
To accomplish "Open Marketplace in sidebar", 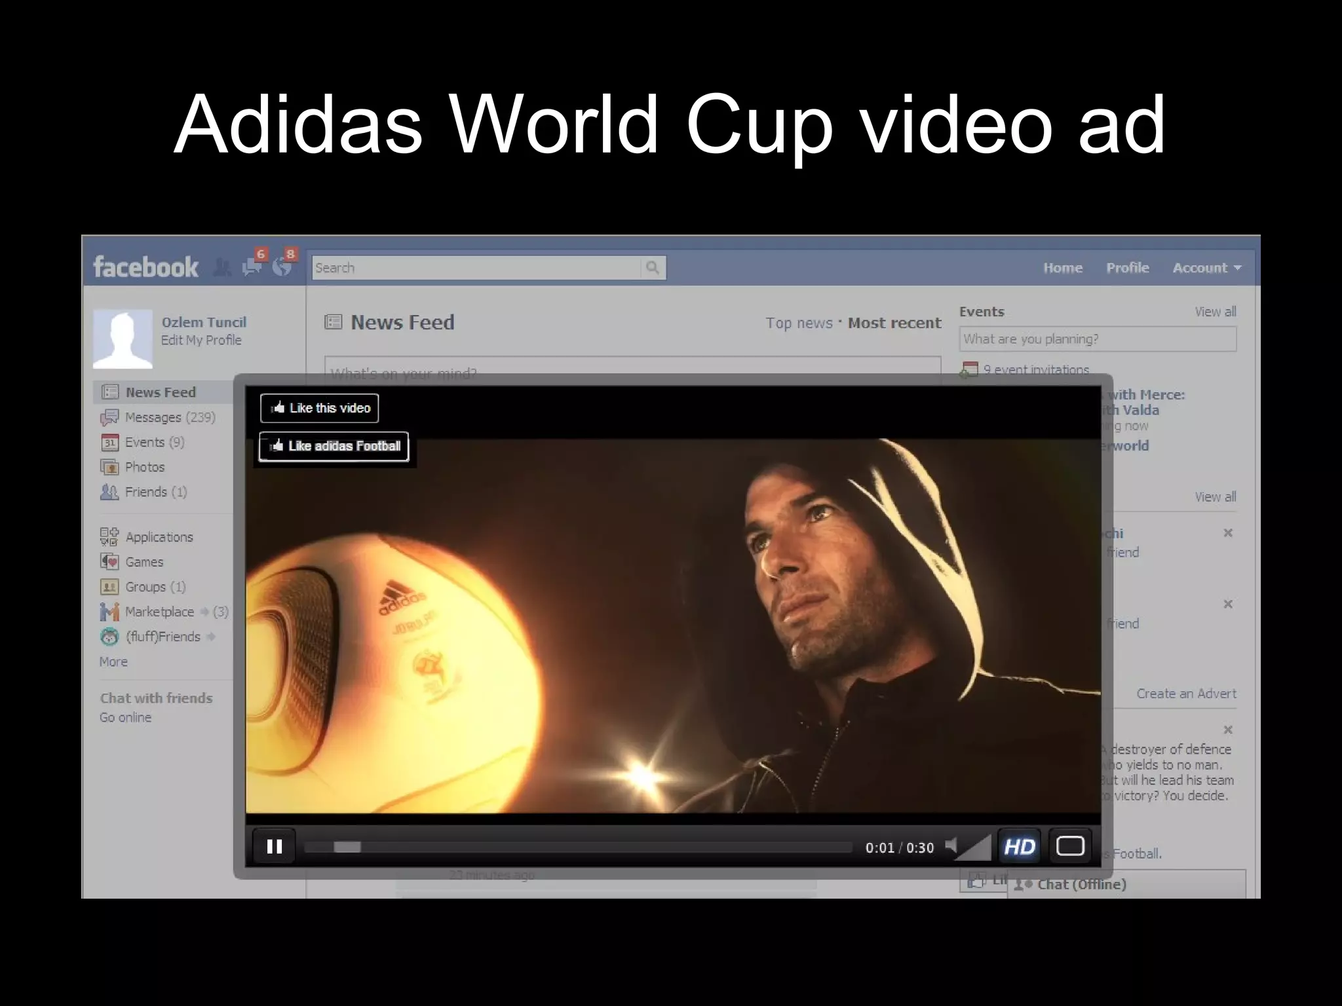I will pyautogui.click(x=159, y=612).
